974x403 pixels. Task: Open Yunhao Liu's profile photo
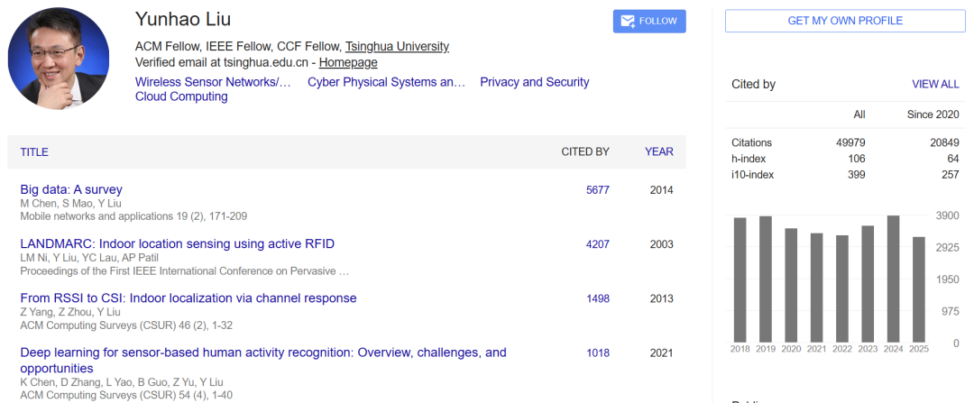(59, 59)
